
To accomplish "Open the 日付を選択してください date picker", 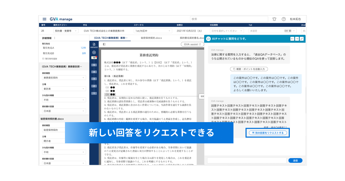I will pyautogui.click(x=227, y=31).
